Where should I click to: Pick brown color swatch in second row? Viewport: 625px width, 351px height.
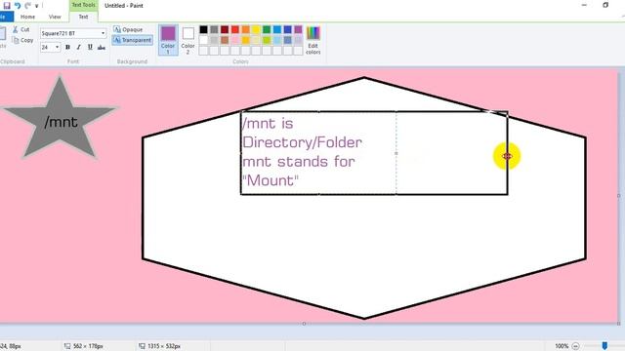tap(225, 40)
